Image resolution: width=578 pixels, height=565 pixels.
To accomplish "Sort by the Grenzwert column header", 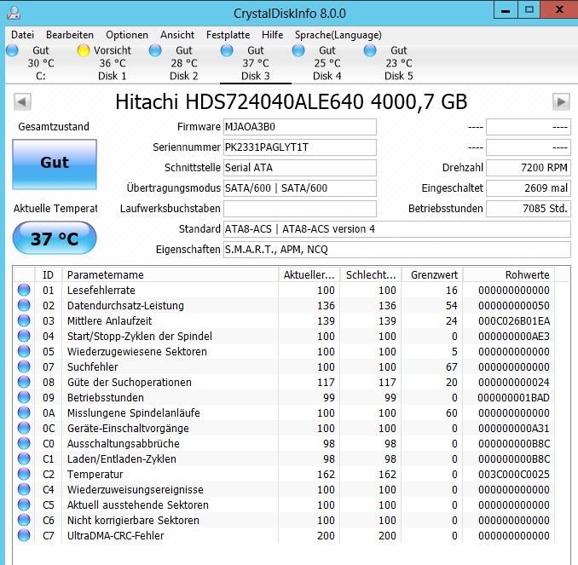I will click(432, 274).
